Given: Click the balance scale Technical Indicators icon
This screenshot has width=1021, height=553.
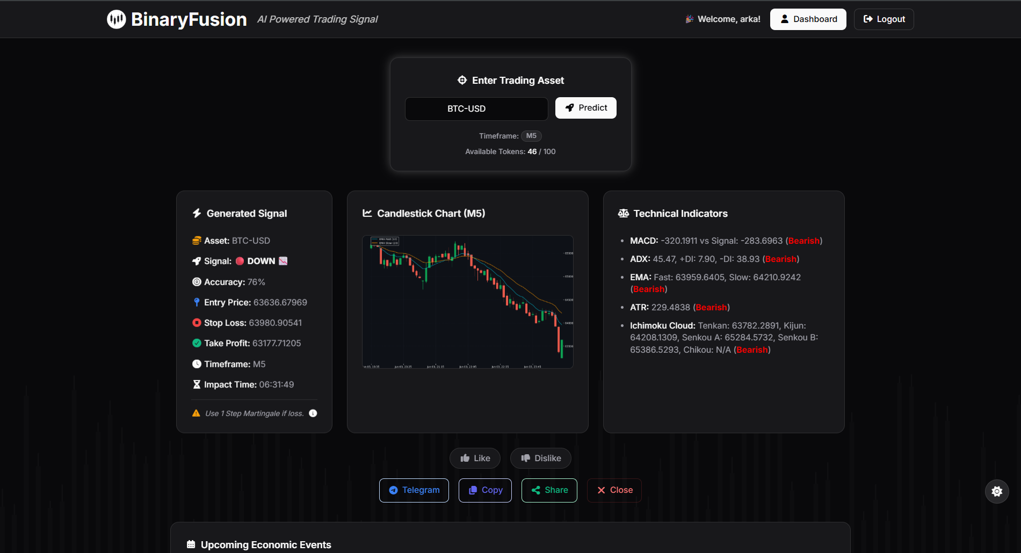Looking at the screenshot, I should tap(623, 213).
